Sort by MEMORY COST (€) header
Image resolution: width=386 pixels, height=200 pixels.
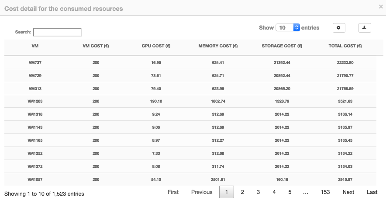coord(218,46)
